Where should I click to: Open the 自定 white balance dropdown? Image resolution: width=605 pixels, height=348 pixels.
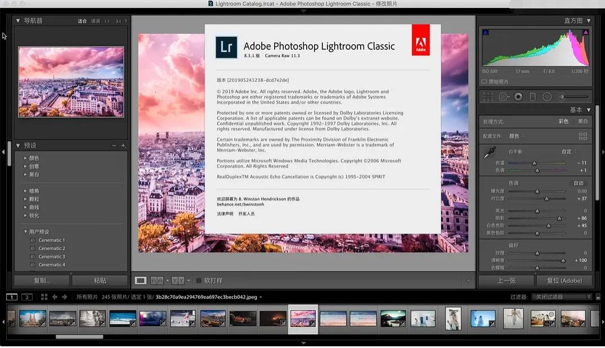569,152
